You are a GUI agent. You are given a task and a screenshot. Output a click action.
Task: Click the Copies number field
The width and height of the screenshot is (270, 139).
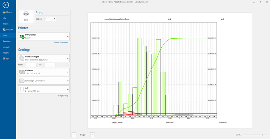pyautogui.click(x=48, y=19)
